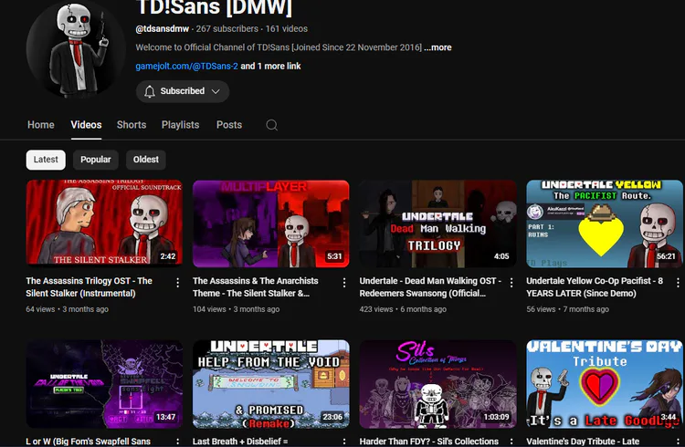The image size is (685, 447).
Task: Select the Videos tab
Action: click(x=86, y=125)
